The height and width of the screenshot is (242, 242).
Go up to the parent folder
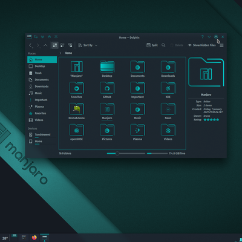pyautogui.click(x=45, y=45)
